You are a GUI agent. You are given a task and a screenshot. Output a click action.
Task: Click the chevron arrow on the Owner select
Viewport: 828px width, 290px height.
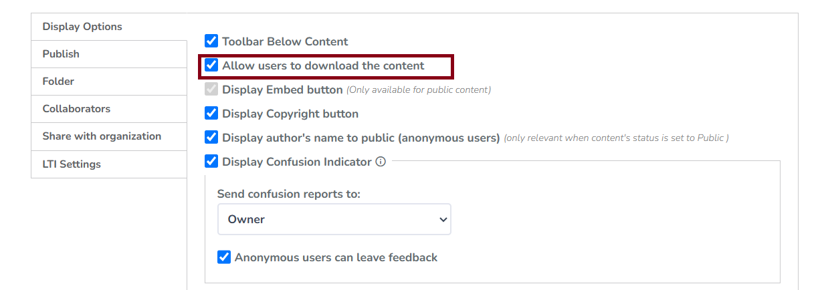coord(442,219)
